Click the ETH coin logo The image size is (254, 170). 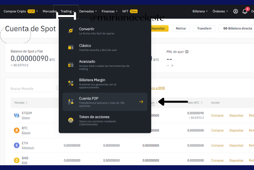(17, 145)
